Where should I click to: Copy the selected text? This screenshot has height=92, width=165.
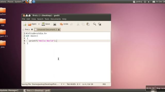pyautogui.click(x=83, y=24)
